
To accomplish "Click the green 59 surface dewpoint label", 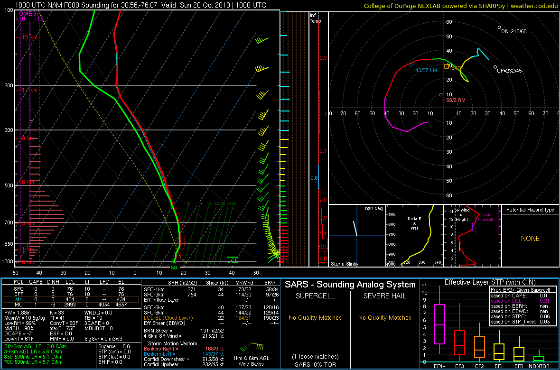I will pos(174,267).
